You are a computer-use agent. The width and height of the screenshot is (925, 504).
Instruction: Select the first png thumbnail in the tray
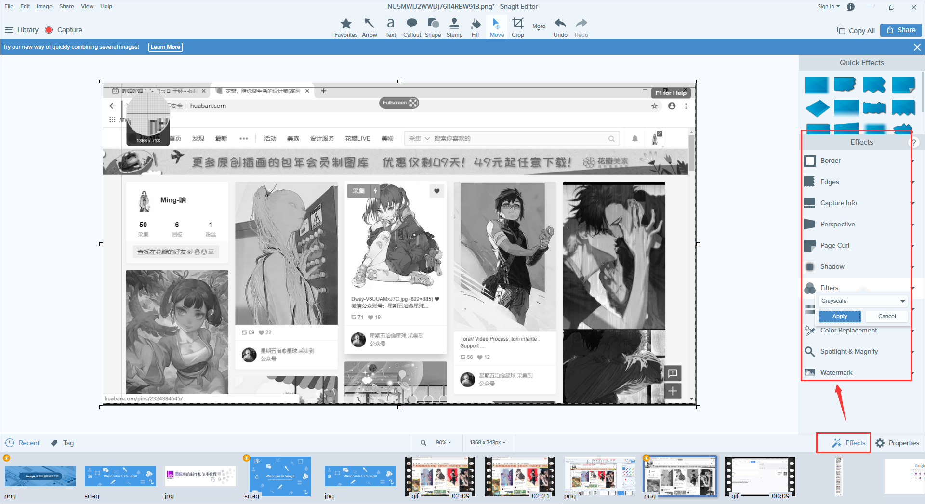(x=40, y=477)
